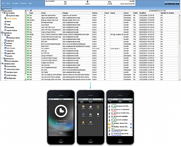Click the Trigger column header

77,13
